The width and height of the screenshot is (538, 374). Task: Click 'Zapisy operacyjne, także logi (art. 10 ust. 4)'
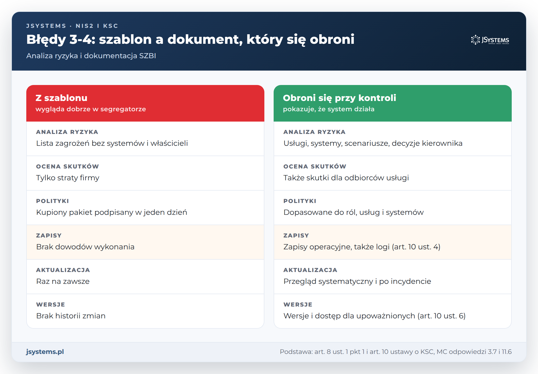point(362,247)
